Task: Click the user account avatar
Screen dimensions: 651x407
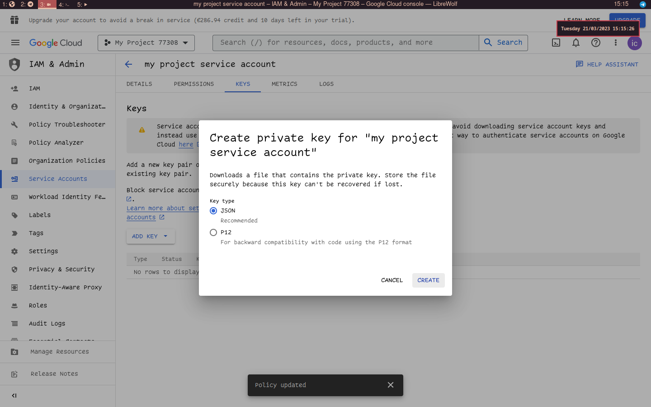Action: click(x=634, y=43)
